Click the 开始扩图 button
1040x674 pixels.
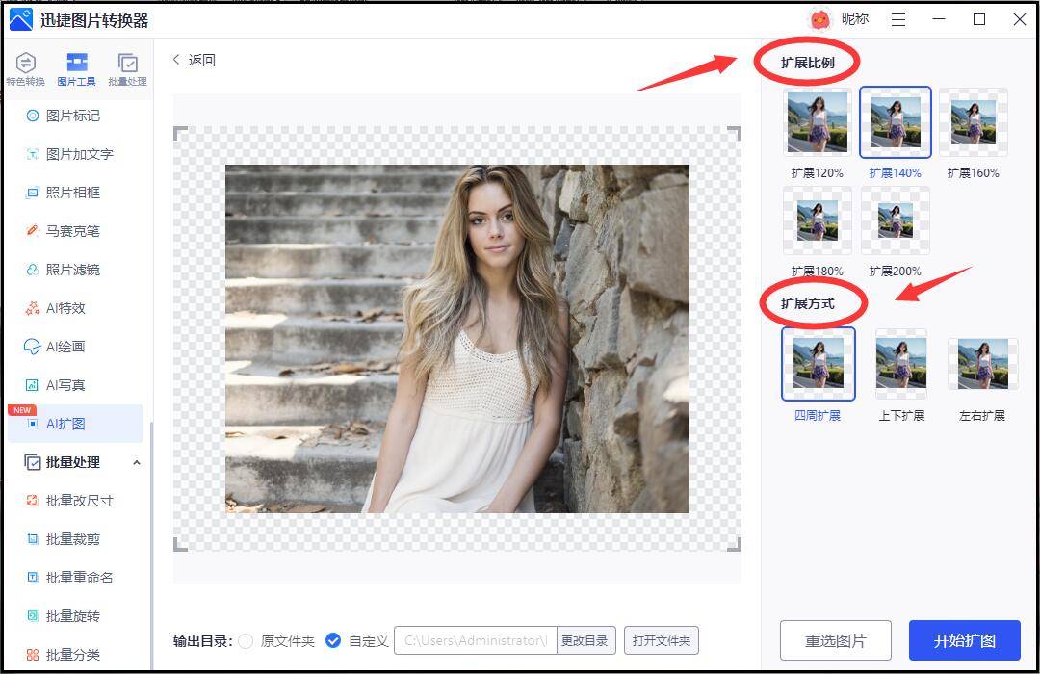[964, 640]
